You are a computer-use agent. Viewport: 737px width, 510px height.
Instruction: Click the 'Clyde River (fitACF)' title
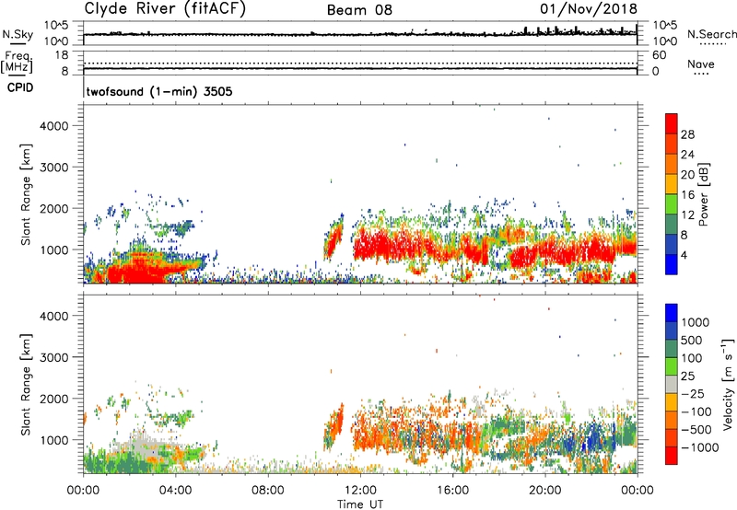click(x=165, y=8)
